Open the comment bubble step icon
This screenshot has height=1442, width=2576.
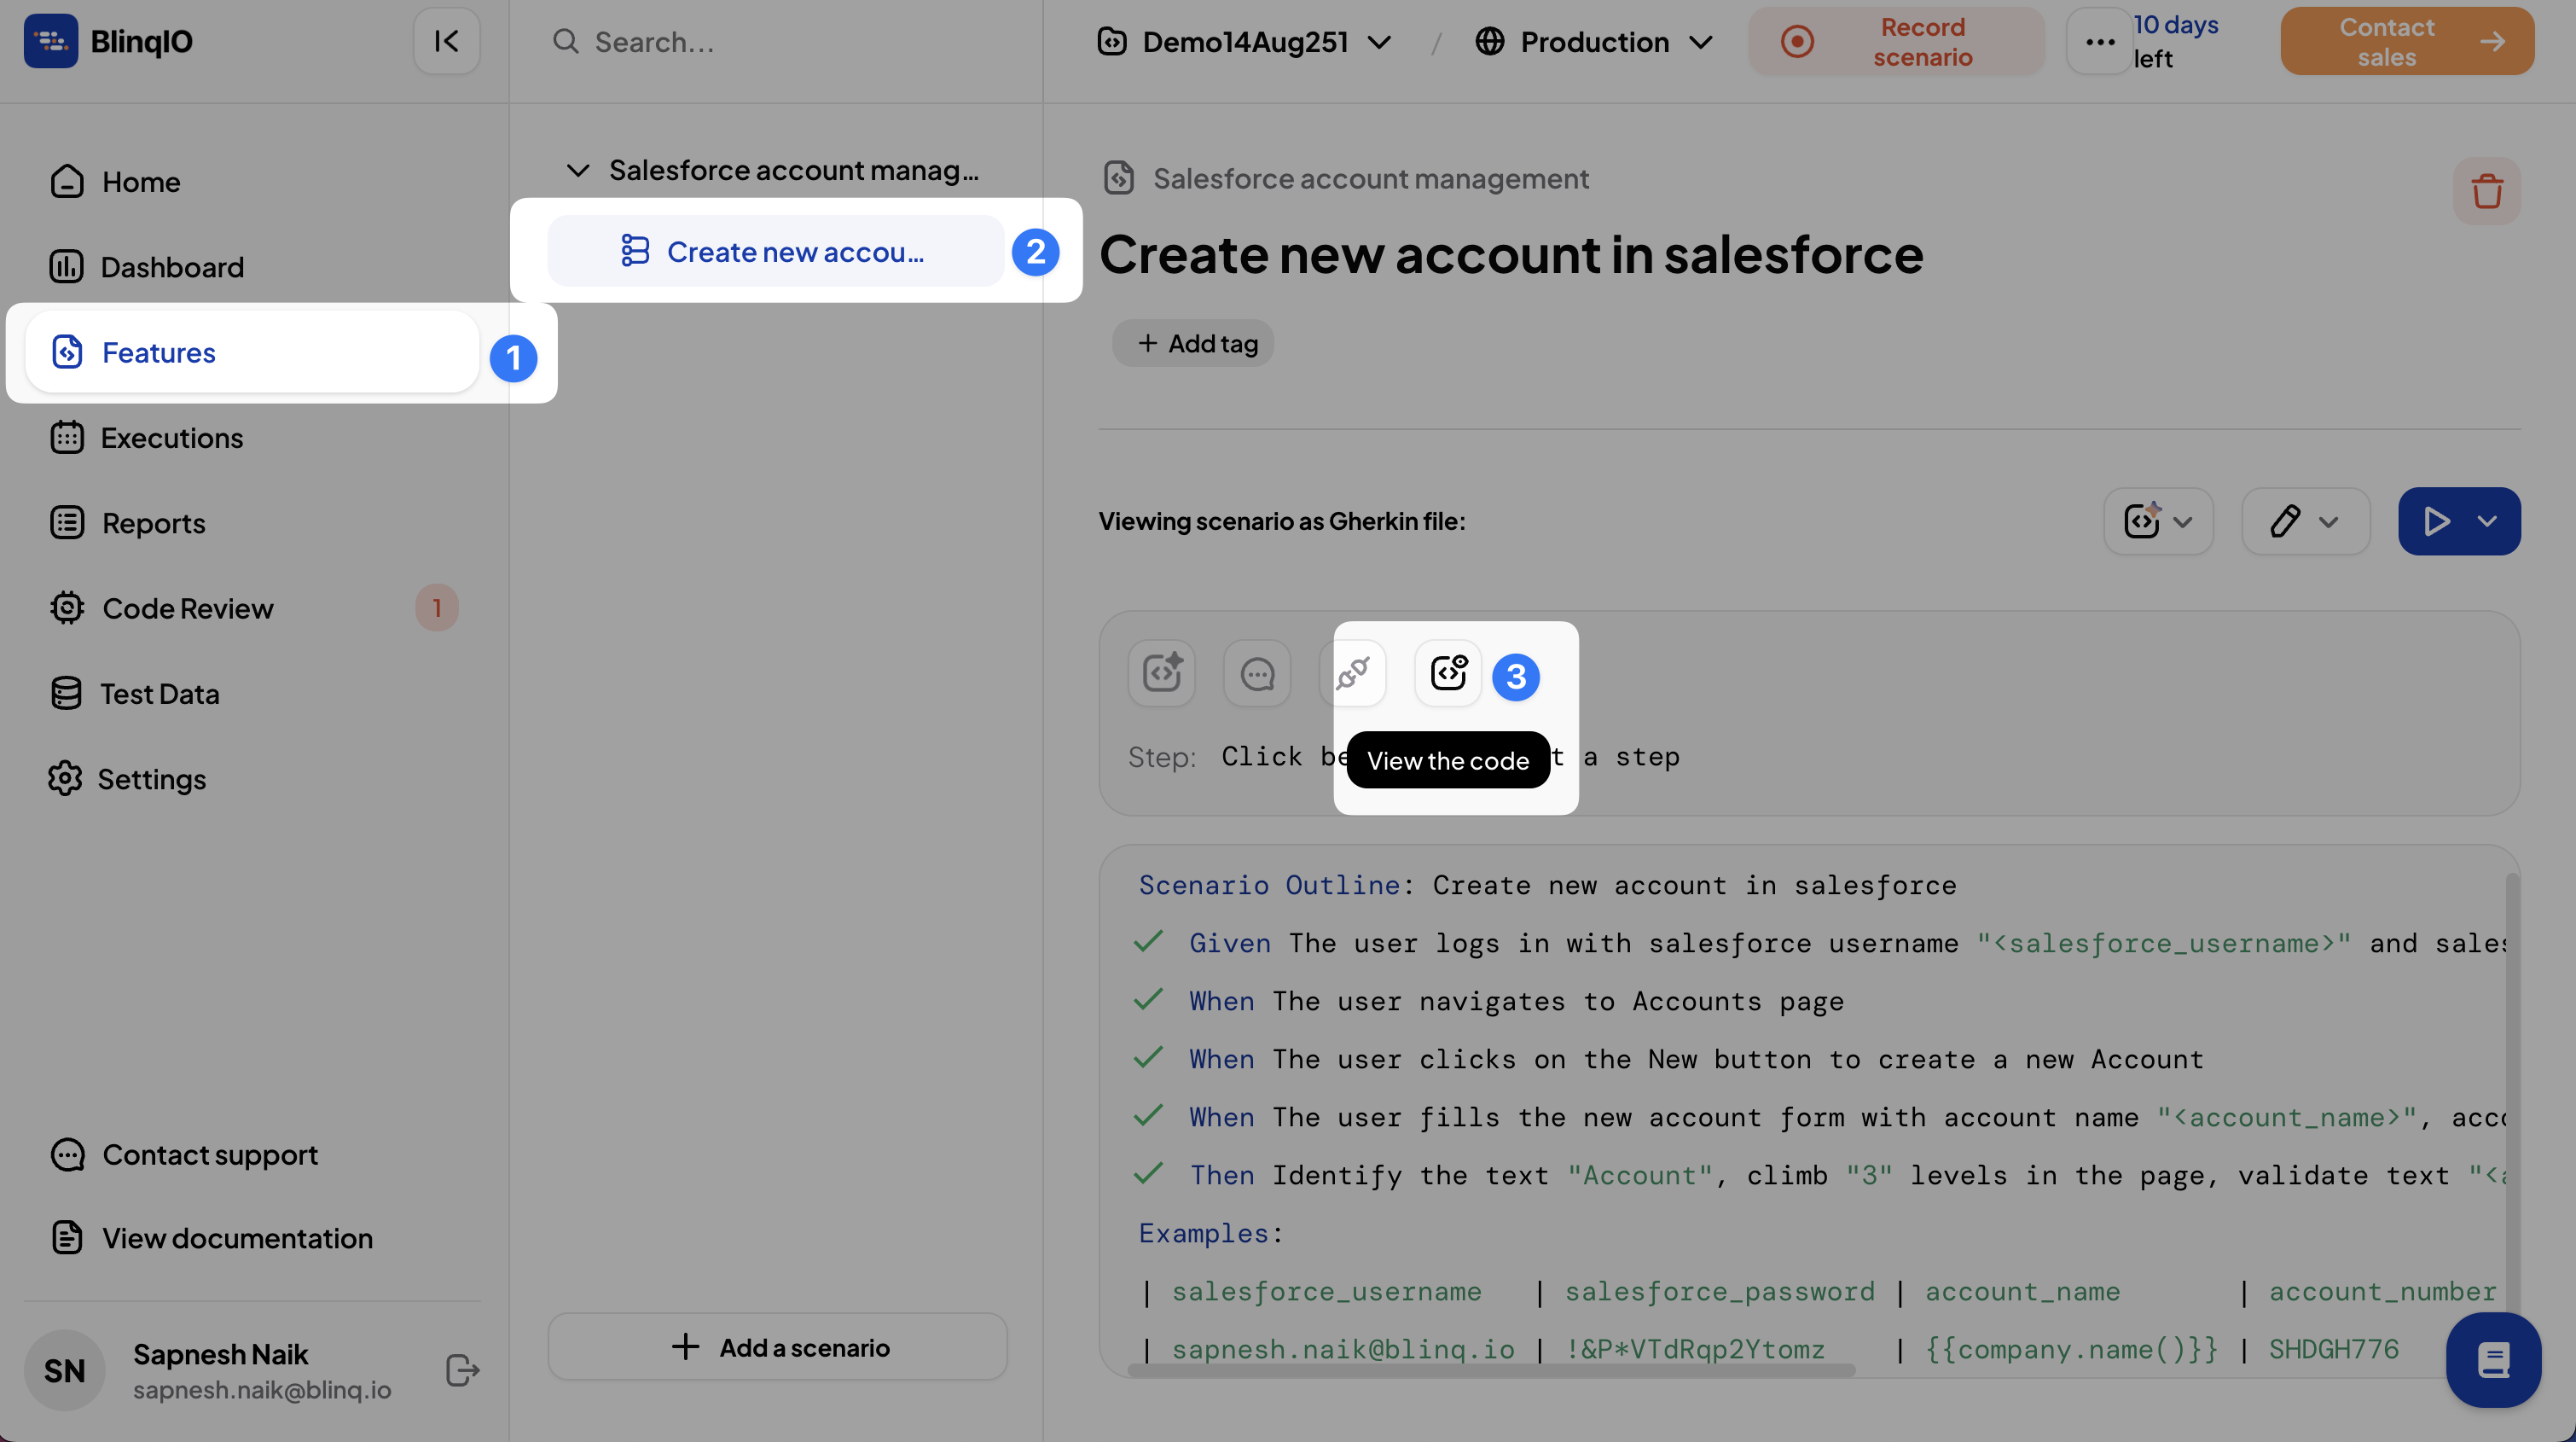pyautogui.click(x=1257, y=673)
